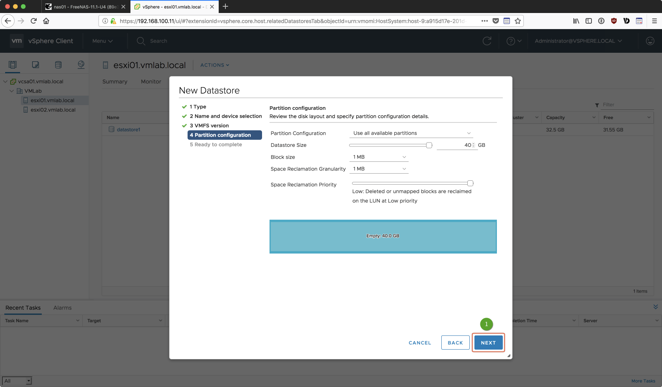The width and height of the screenshot is (662, 387).
Task: Click the vSphere refresh icon
Action: (x=487, y=41)
